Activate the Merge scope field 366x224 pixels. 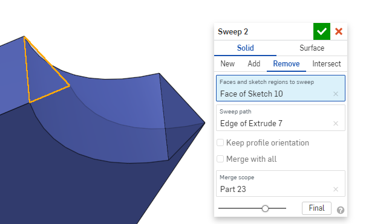tap(281, 184)
